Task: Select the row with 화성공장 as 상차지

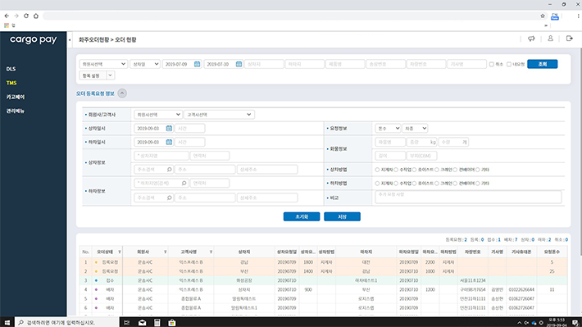Action: click(x=323, y=280)
